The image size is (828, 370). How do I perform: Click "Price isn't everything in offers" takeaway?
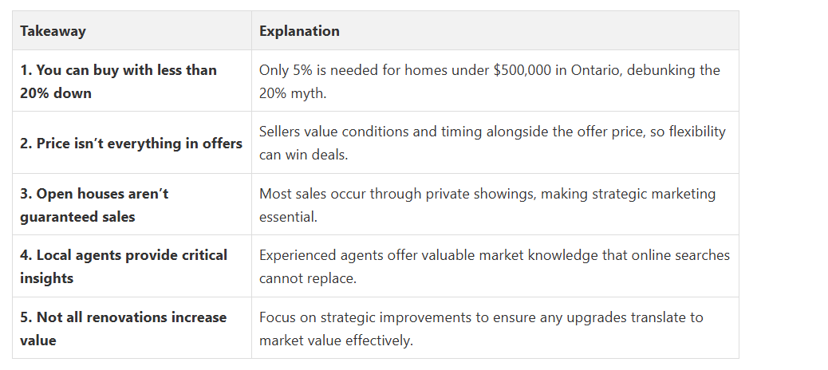click(131, 144)
